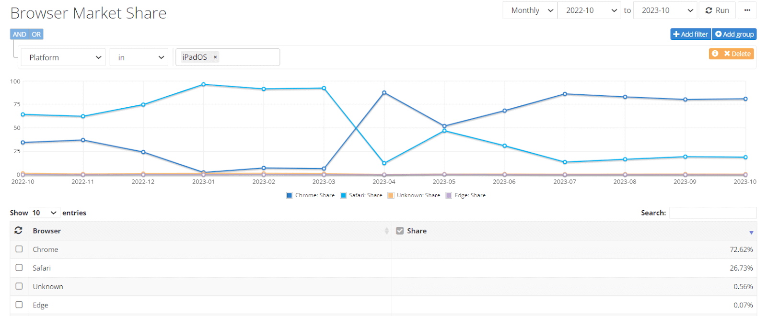
Task: Click the Browser column sort arrows
Action: click(x=386, y=231)
